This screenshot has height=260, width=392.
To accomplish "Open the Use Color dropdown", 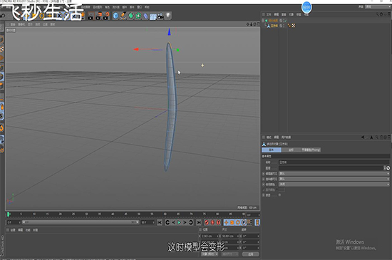I will (x=334, y=184).
